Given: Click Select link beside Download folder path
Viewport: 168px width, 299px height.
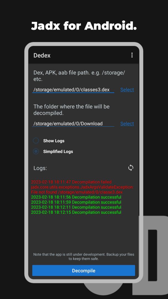Looking at the screenshot, I should (127, 123).
